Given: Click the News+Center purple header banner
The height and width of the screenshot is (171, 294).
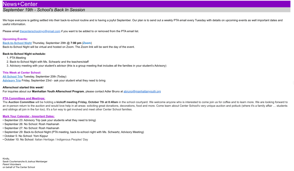Looking at the screenshot, I should 147,4.
